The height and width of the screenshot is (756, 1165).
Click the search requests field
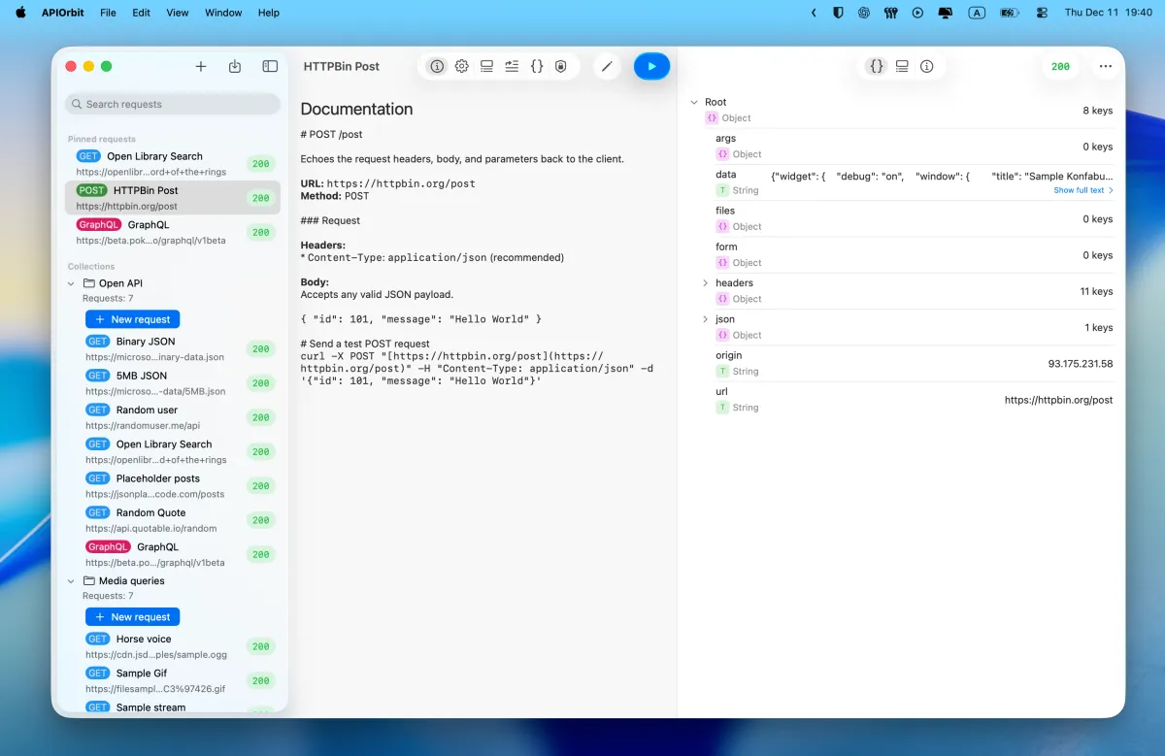(172, 103)
